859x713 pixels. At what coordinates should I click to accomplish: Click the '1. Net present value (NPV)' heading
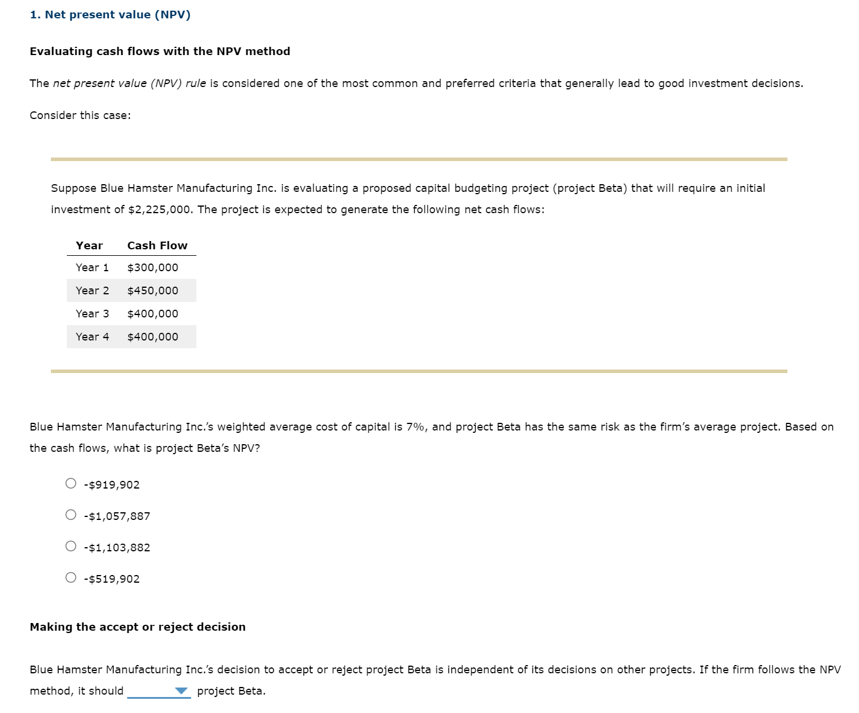[x=109, y=14]
